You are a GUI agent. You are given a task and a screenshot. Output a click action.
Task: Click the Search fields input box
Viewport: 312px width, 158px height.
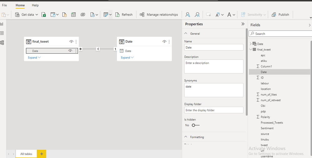(280, 34)
